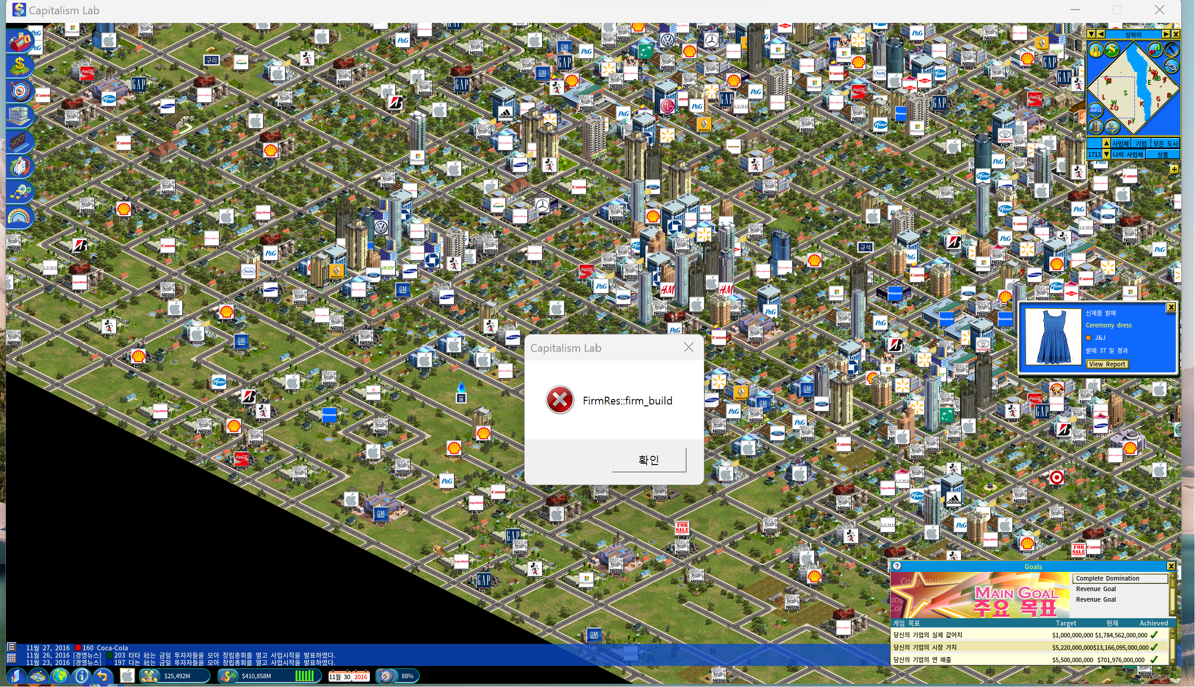Click the red FOR SALE sign beside Canon logo
Viewport: 1195px width, 687px height.
tap(1078, 549)
